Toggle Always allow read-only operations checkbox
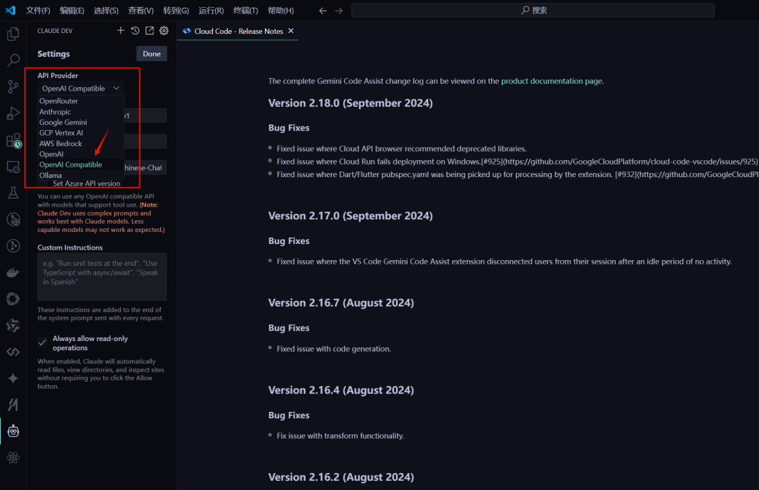 [x=43, y=343]
